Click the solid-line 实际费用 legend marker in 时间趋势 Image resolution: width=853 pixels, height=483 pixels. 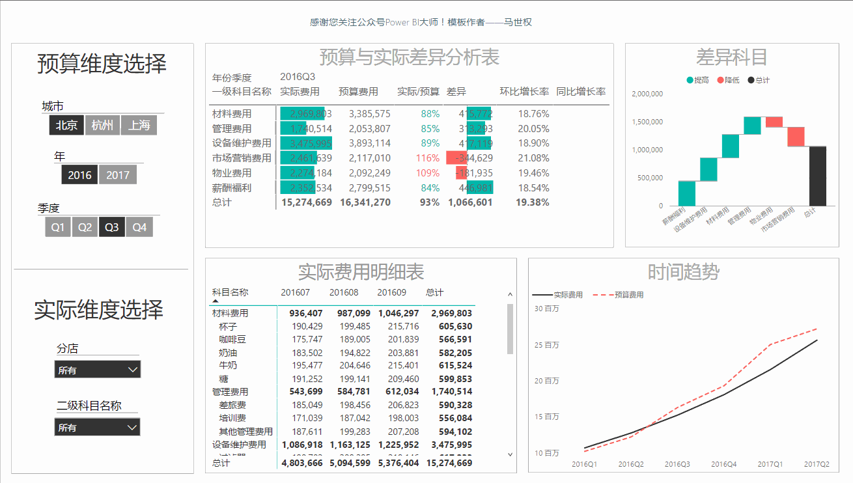click(542, 295)
